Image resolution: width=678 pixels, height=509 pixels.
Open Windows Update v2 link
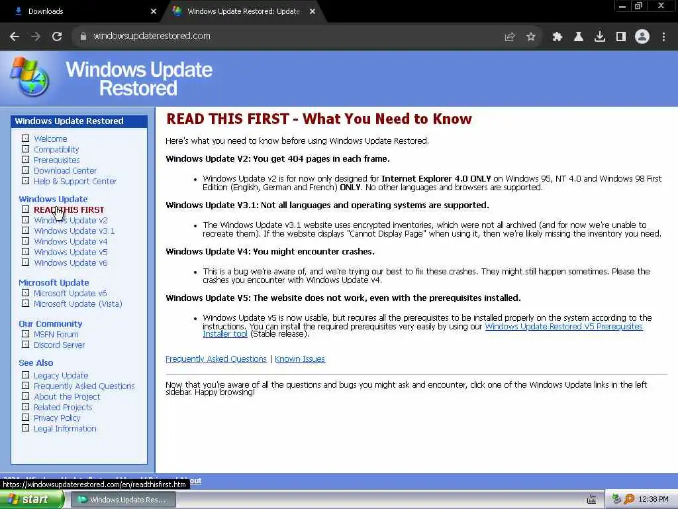[71, 220]
